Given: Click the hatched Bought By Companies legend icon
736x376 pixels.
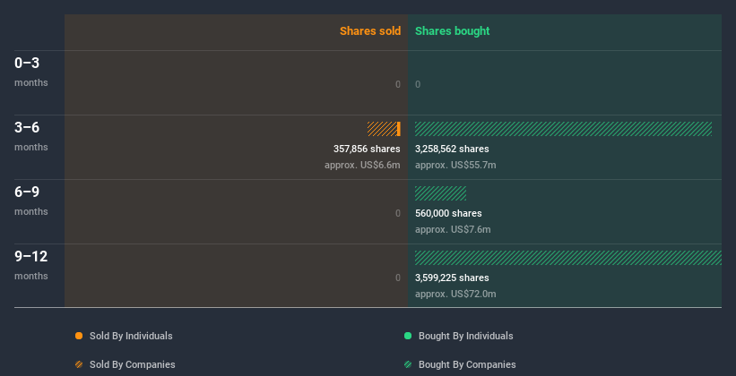Looking at the screenshot, I should tap(408, 364).
